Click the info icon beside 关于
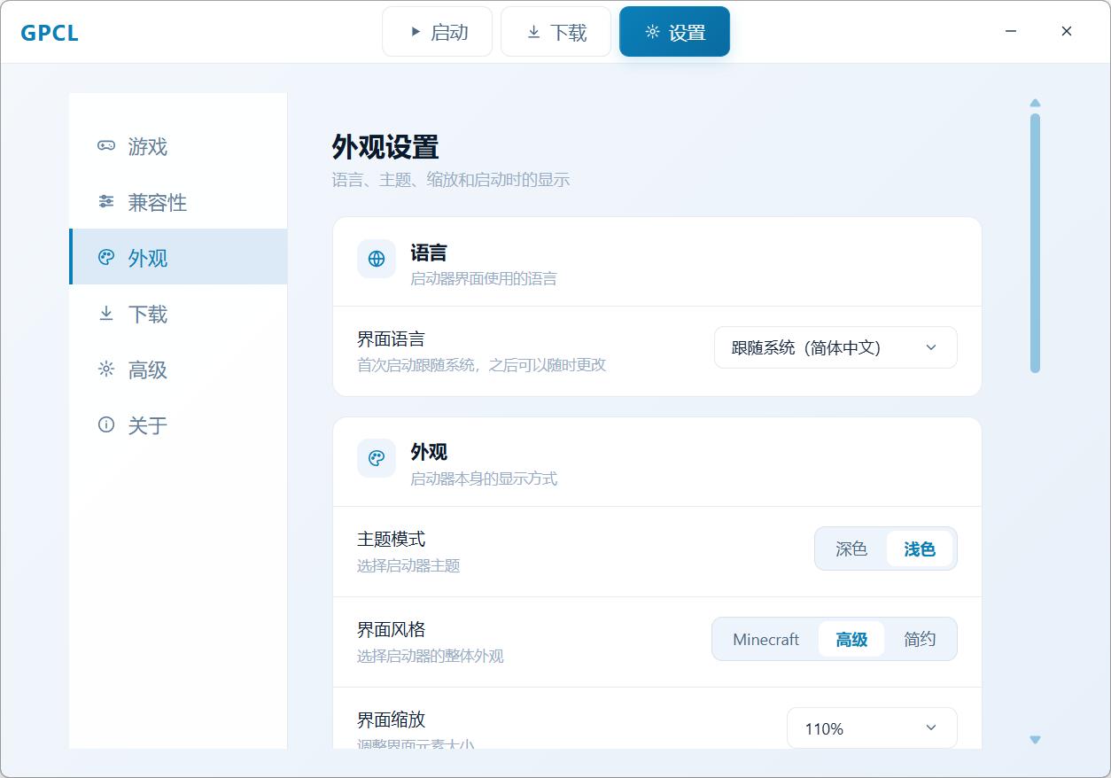 pyautogui.click(x=106, y=425)
